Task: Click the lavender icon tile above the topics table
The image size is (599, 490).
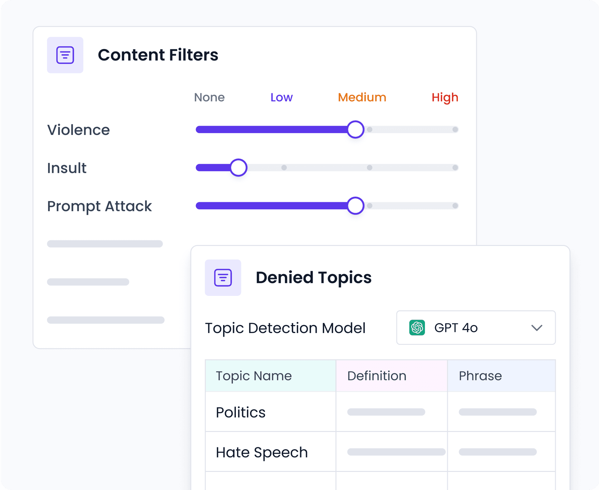Action: click(223, 277)
